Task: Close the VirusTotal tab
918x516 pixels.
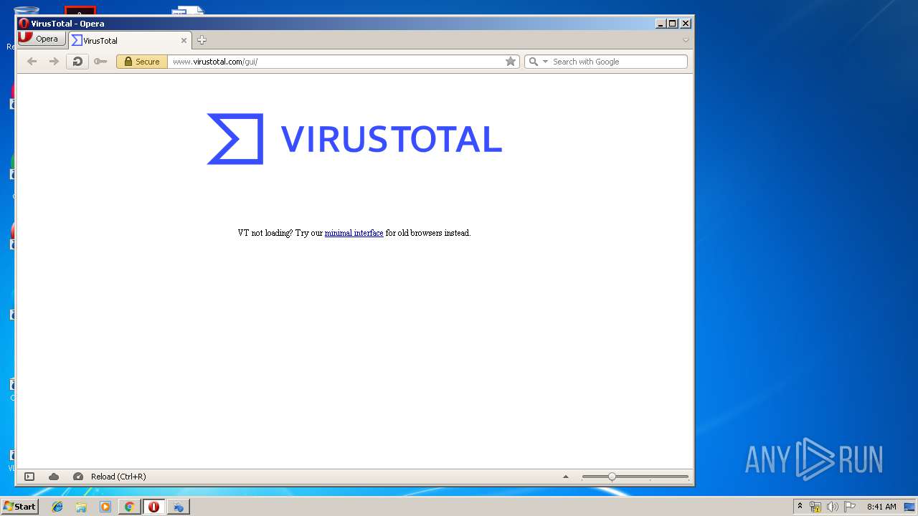Action: click(x=184, y=41)
